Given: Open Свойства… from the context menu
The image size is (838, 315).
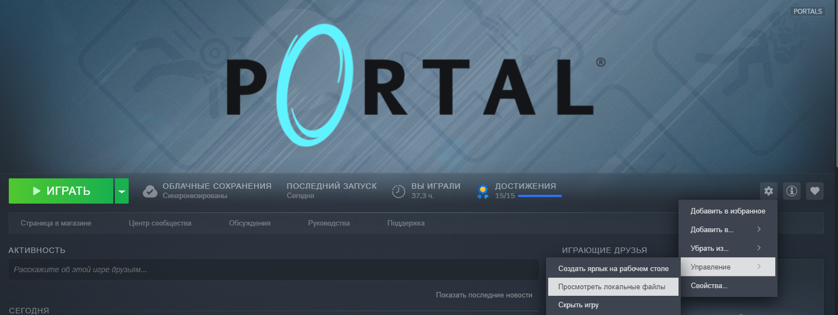Looking at the screenshot, I should point(728,285).
